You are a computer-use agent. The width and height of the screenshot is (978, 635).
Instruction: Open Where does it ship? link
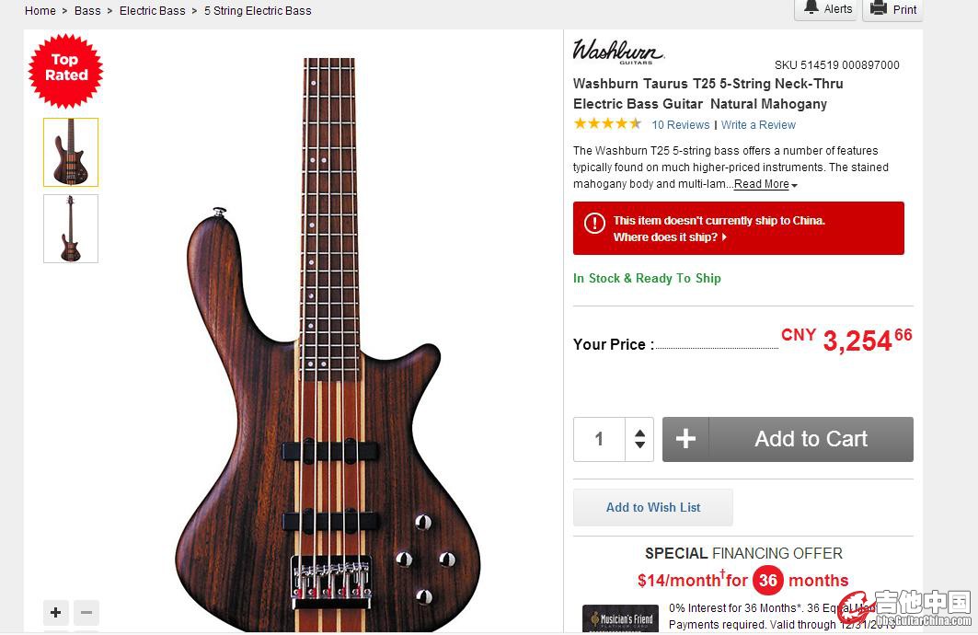pos(669,237)
